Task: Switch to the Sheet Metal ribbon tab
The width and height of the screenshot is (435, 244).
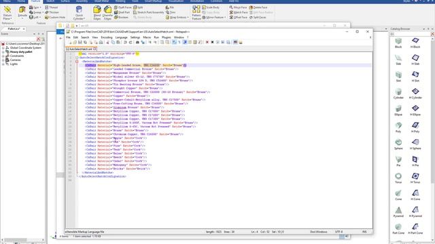Action: point(101,1)
